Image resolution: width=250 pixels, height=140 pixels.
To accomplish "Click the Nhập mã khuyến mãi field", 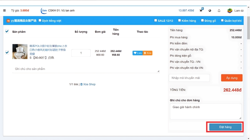I will click(x=189, y=78).
